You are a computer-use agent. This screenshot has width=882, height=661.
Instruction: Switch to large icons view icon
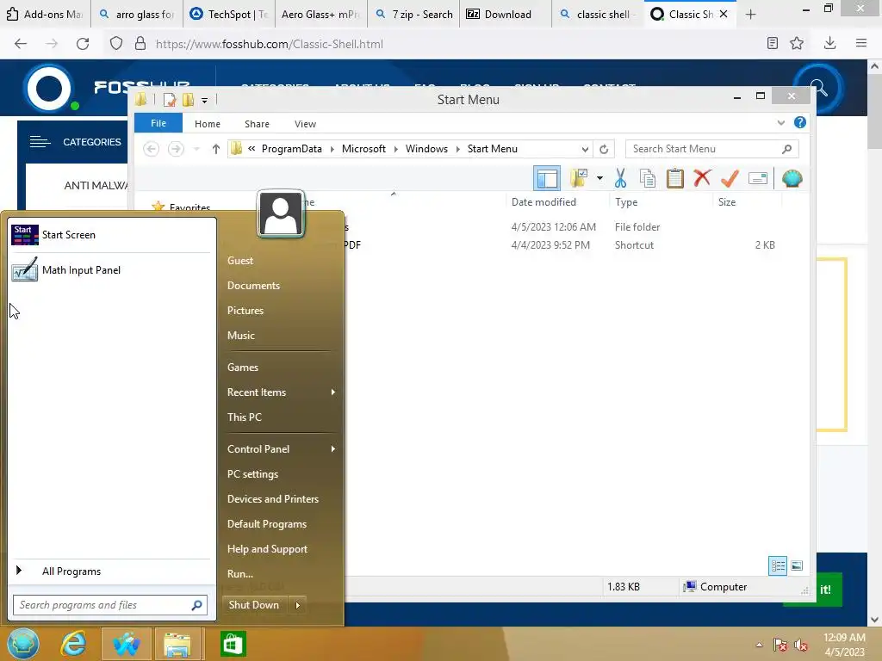point(797,566)
